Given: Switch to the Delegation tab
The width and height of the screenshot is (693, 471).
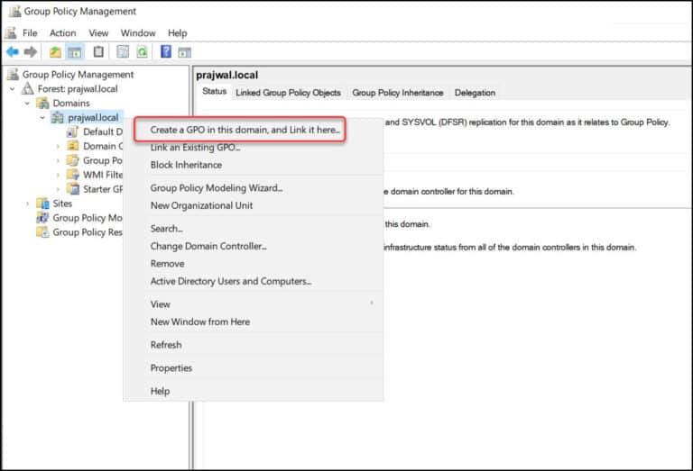Looking at the screenshot, I should (x=476, y=93).
